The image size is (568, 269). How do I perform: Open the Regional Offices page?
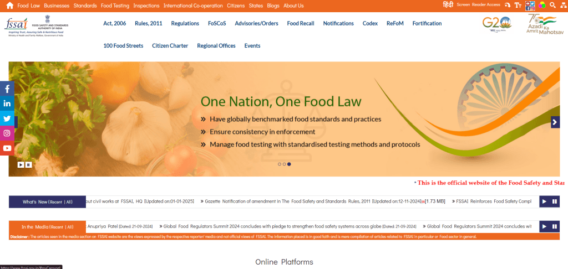coord(216,45)
